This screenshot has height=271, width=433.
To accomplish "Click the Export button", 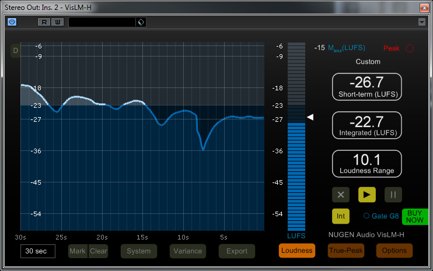I will [237, 251].
